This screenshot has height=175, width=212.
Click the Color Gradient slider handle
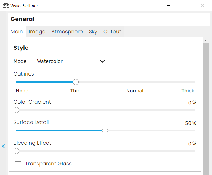point(16,110)
